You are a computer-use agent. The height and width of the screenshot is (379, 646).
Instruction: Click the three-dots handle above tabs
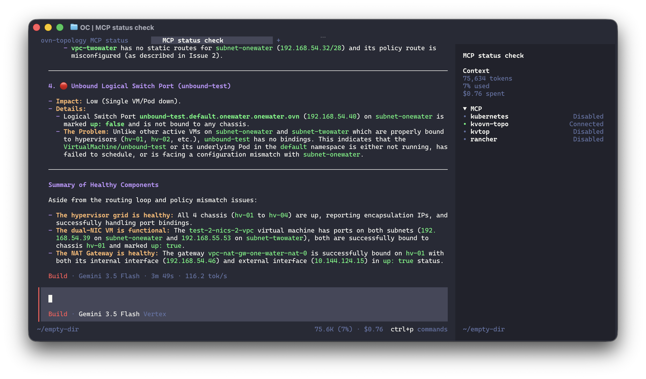click(x=323, y=37)
